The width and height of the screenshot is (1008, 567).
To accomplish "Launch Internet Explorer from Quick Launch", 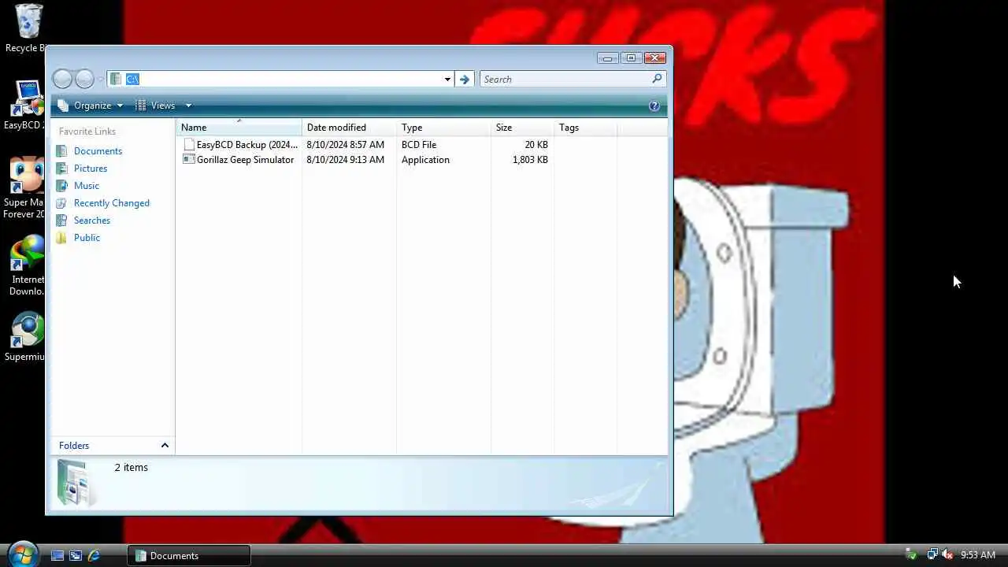I will [x=94, y=555].
